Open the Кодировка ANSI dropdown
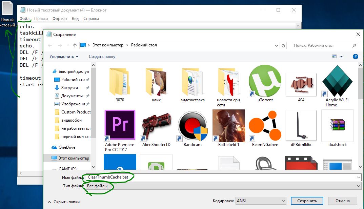This screenshot has height=209, width=364. click(261, 201)
